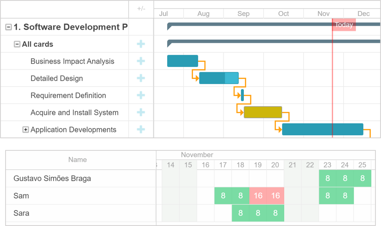Select the yellow Acquire and Install System bar
Viewport: 381px width, 226px height.
pyautogui.click(x=263, y=112)
